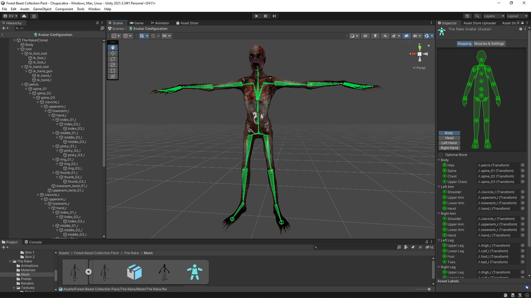Click the Muscles & Settings button
531x298 pixels.
click(x=489, y=44)
